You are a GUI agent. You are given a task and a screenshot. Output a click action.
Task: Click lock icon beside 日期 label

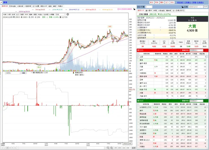(182, 7)
